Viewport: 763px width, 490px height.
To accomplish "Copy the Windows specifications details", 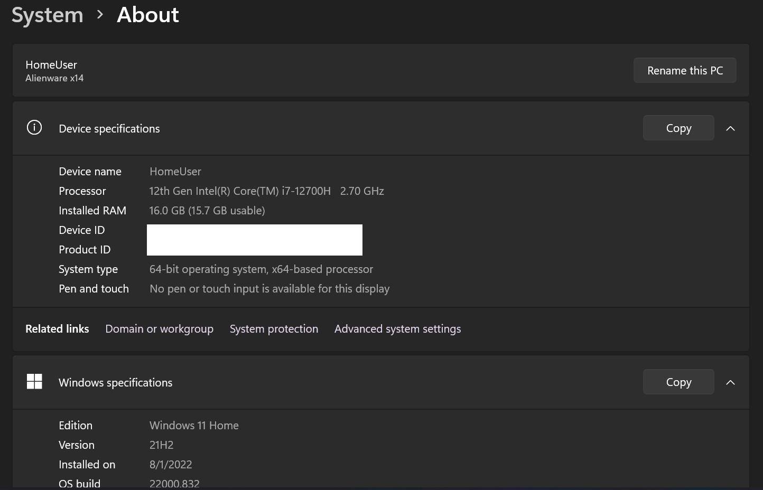I will click(x=678, y=382).
